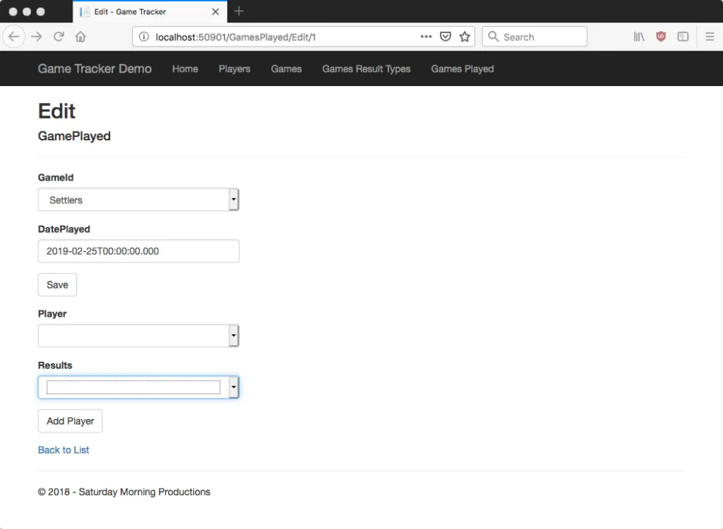Image resolution: width=723 pixels, height=529 pixels.
Task: Focus the DatePlayed input field
Action: 138,251
